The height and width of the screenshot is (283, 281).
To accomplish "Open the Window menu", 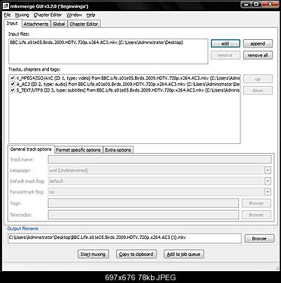I will click(x=74, y=15).
